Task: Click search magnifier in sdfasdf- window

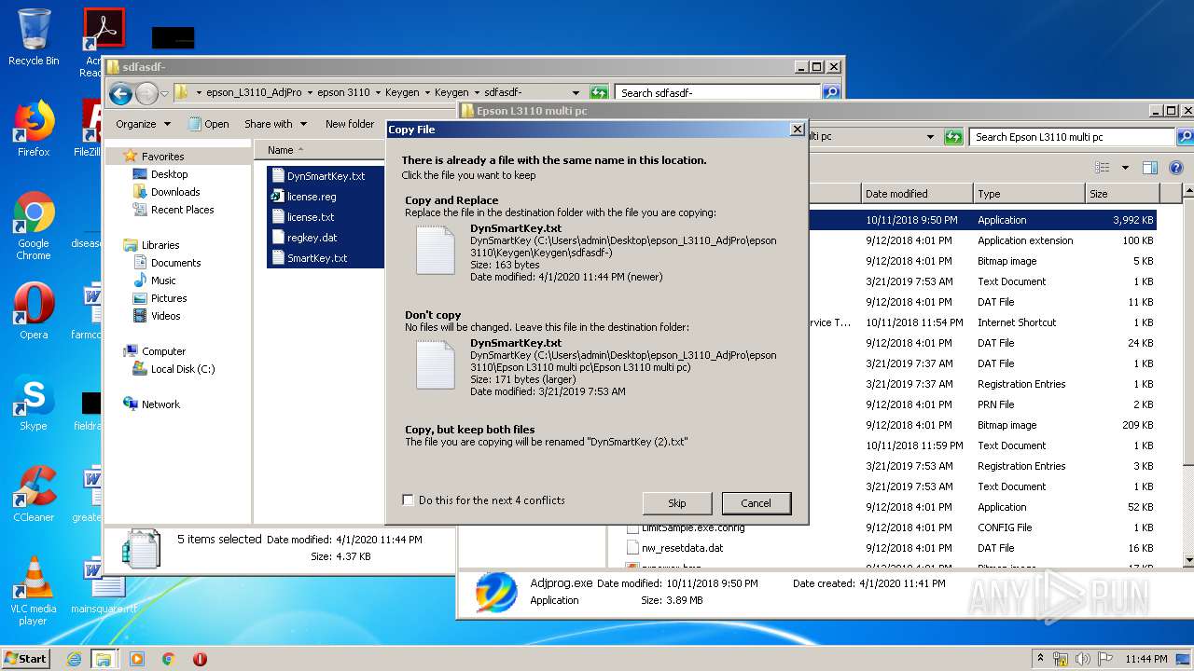Action: pyautogui.click(x=831, y=92)
